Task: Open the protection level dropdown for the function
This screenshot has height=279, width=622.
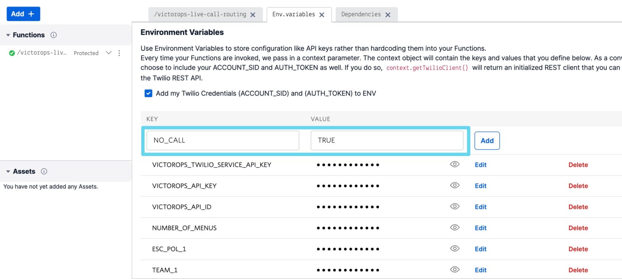Action: [x=108, y=53]
